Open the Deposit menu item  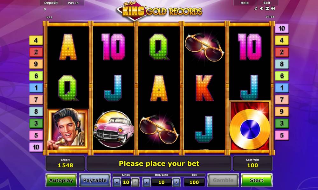[x=51, y=3]
